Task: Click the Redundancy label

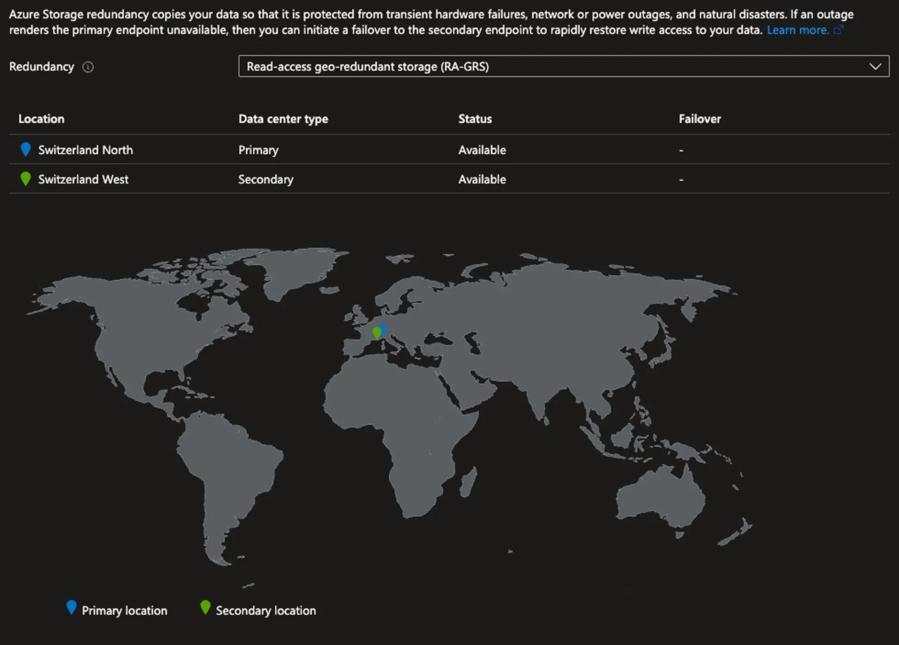Action: click(x=41, y=67)
